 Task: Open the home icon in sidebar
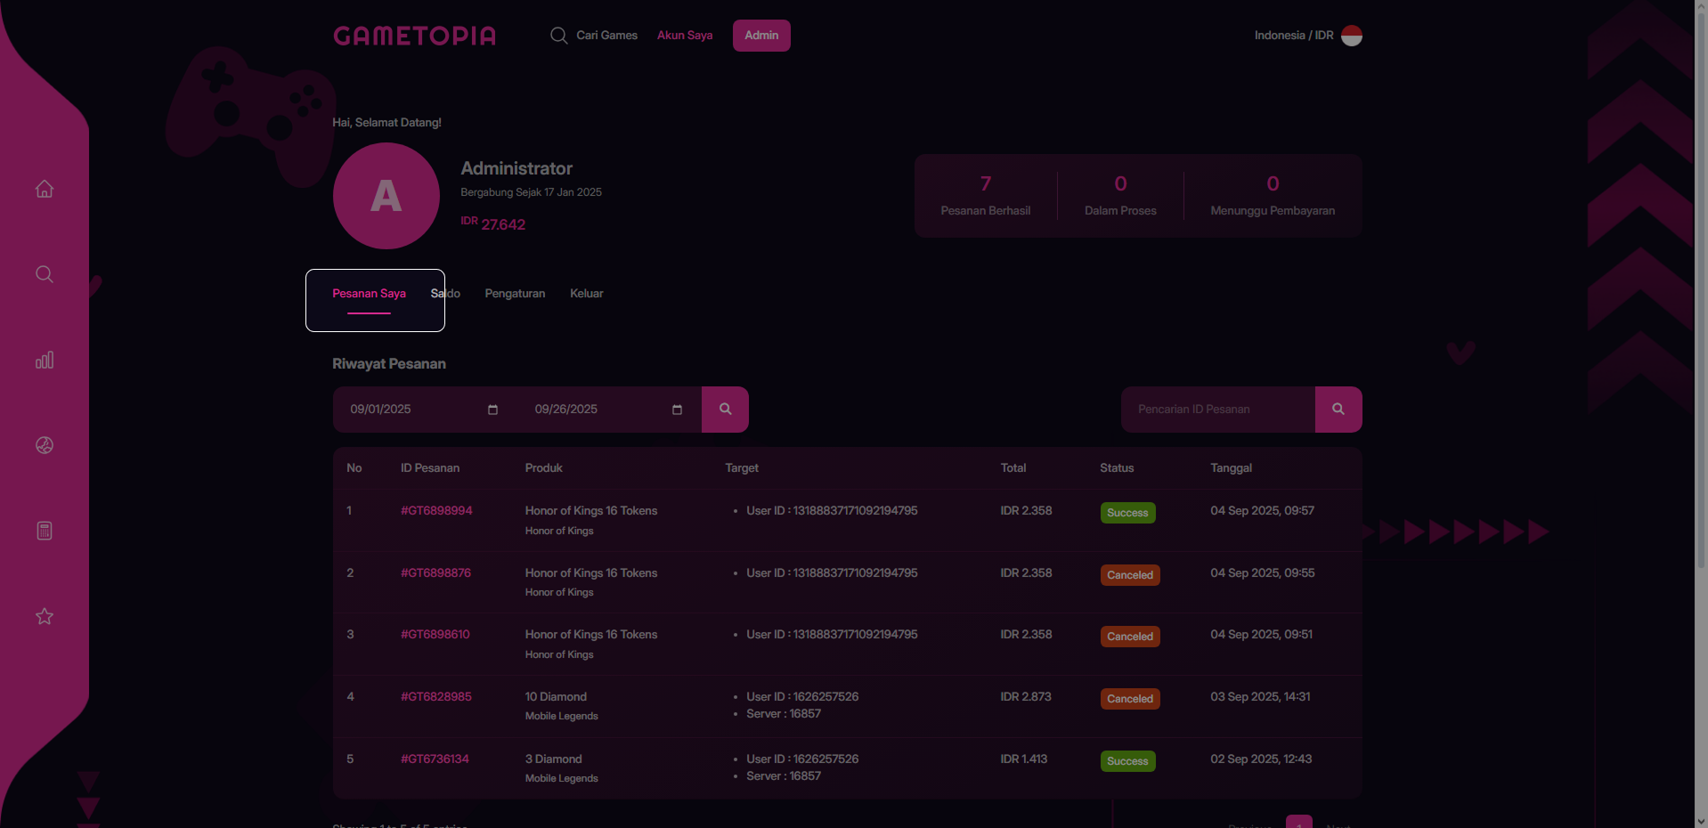[x=45, y=189]
